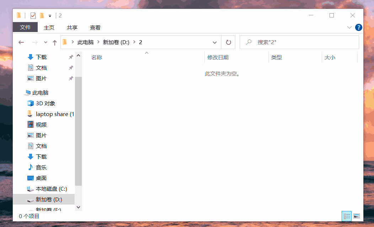Click the pin icon beside pinned 文档

click(x=71, y=68)
